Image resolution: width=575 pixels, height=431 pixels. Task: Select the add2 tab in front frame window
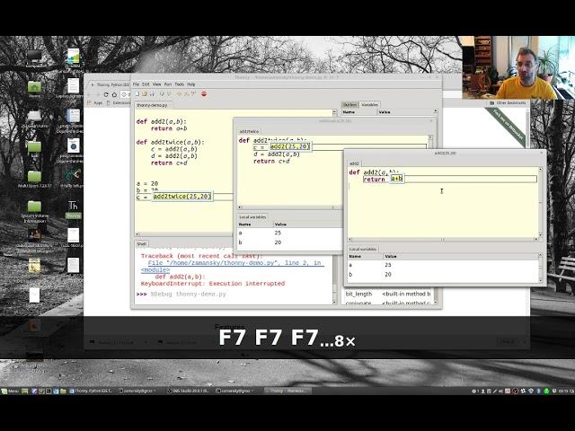[x=354, y=163]
